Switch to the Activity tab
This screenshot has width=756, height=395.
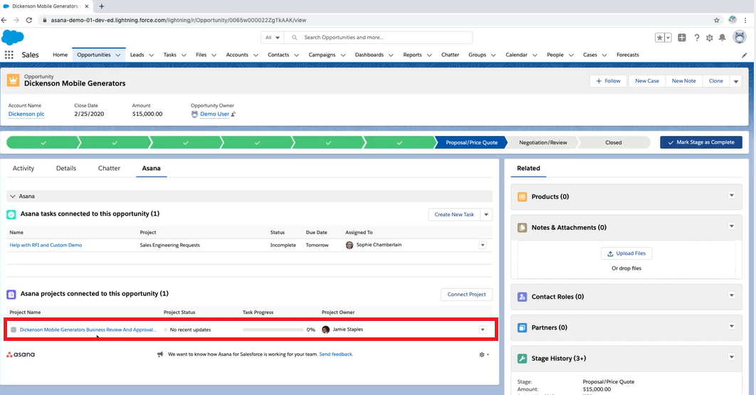pyautogui.click(x=23, y=169)
